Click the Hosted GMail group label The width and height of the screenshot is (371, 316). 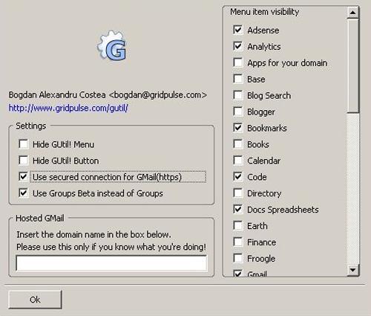[40, 218]
